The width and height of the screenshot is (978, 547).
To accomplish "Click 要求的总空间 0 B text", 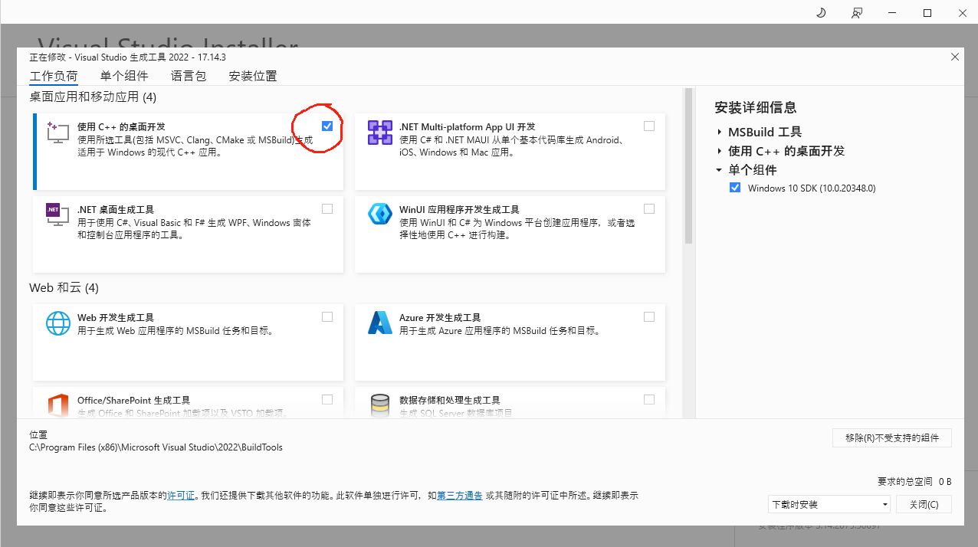I will point(914,482).
